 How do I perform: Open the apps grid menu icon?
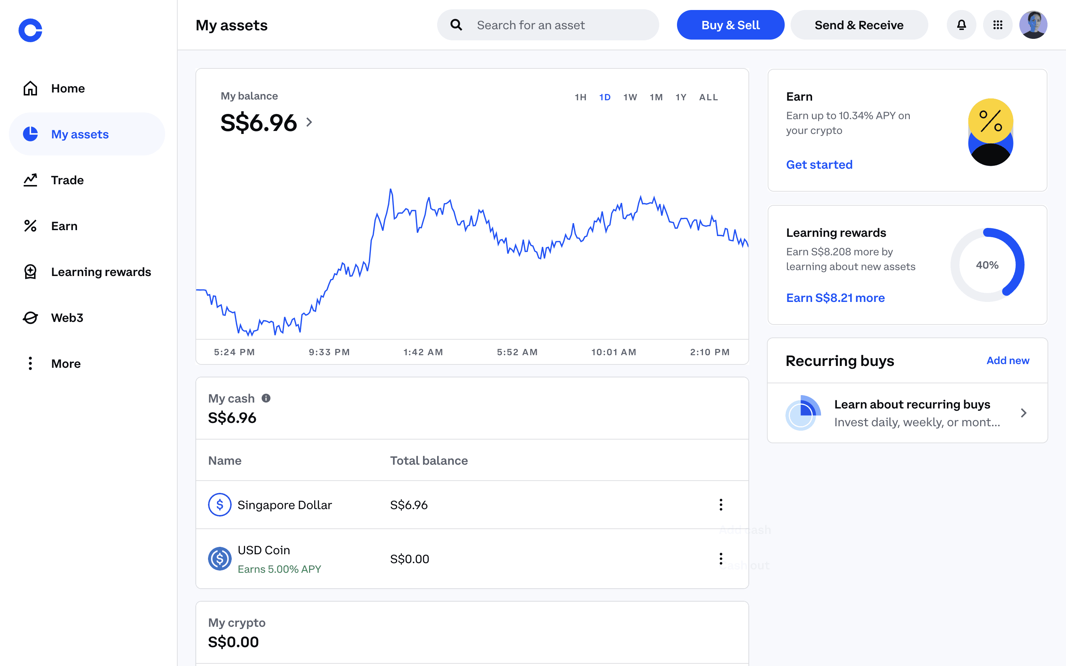coord(998,25)
